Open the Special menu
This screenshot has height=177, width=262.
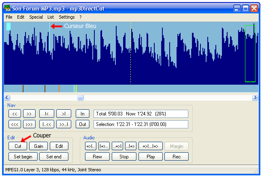36,17
